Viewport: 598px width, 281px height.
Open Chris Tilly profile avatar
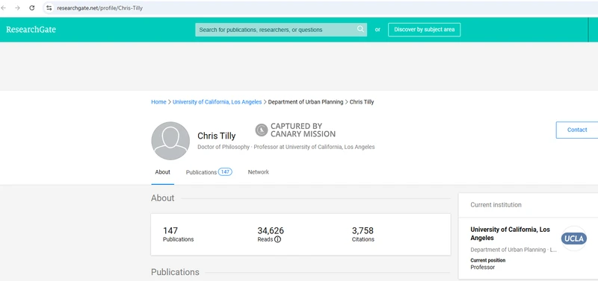(170, 141)
